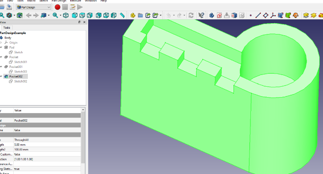
Task: Open the undo history dropdown arrow
Action: click(x=174, y=15)
